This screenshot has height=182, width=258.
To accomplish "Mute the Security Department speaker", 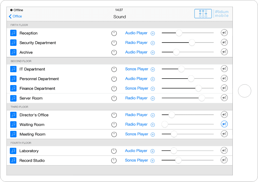I will click(224, 43).
